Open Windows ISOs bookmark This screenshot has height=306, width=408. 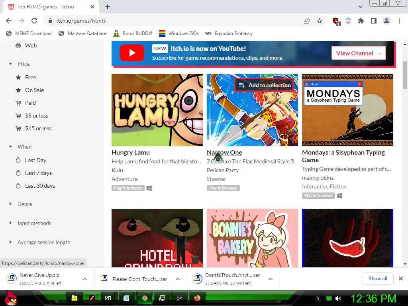tap(179, 33)
